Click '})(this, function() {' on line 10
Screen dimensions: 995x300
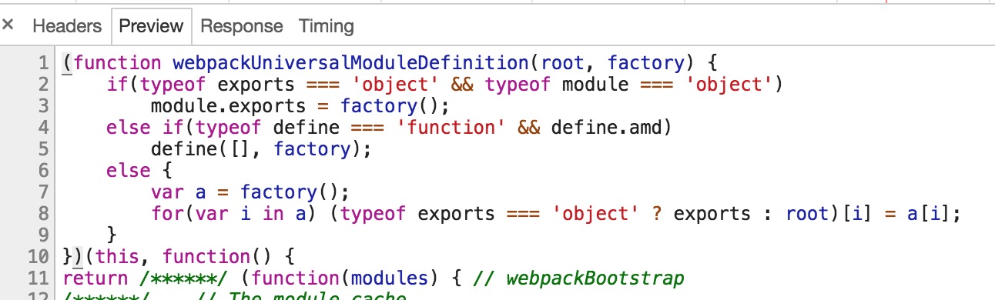179,257
